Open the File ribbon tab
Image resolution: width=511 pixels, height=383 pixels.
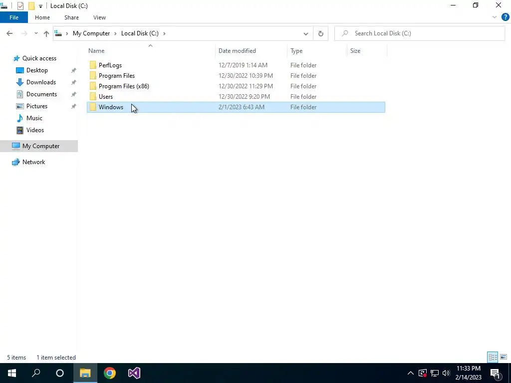13,17
